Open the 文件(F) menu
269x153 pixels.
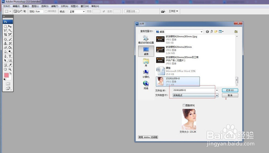click(6, 6)
